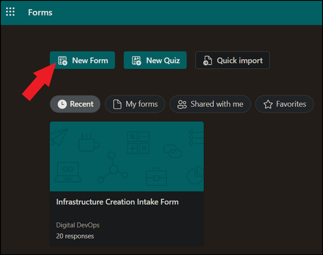Show forms under Shared with me
The image size is (323, 255).
point(217,104)
